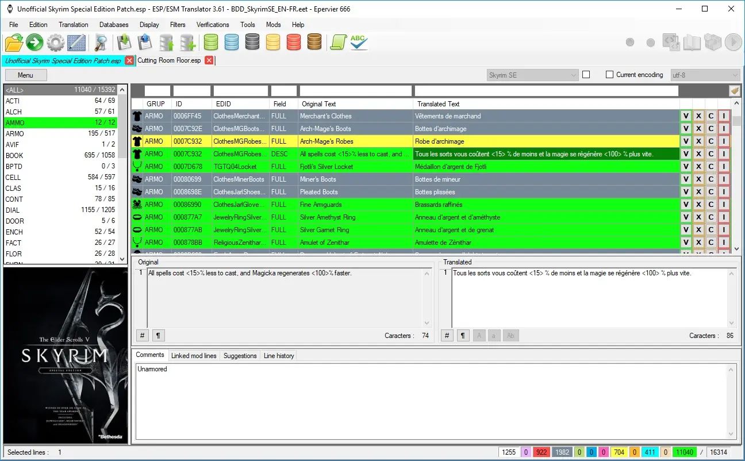Click the open file folder icon

click(14, 43)
